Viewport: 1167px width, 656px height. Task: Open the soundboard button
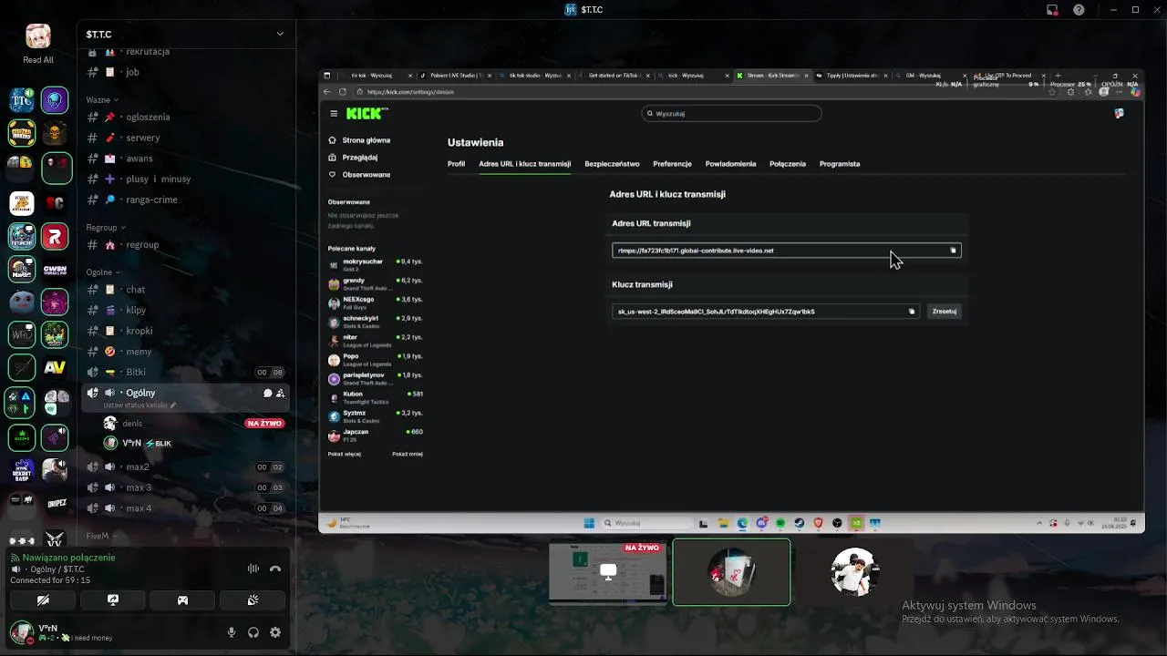tap(253, 600)
